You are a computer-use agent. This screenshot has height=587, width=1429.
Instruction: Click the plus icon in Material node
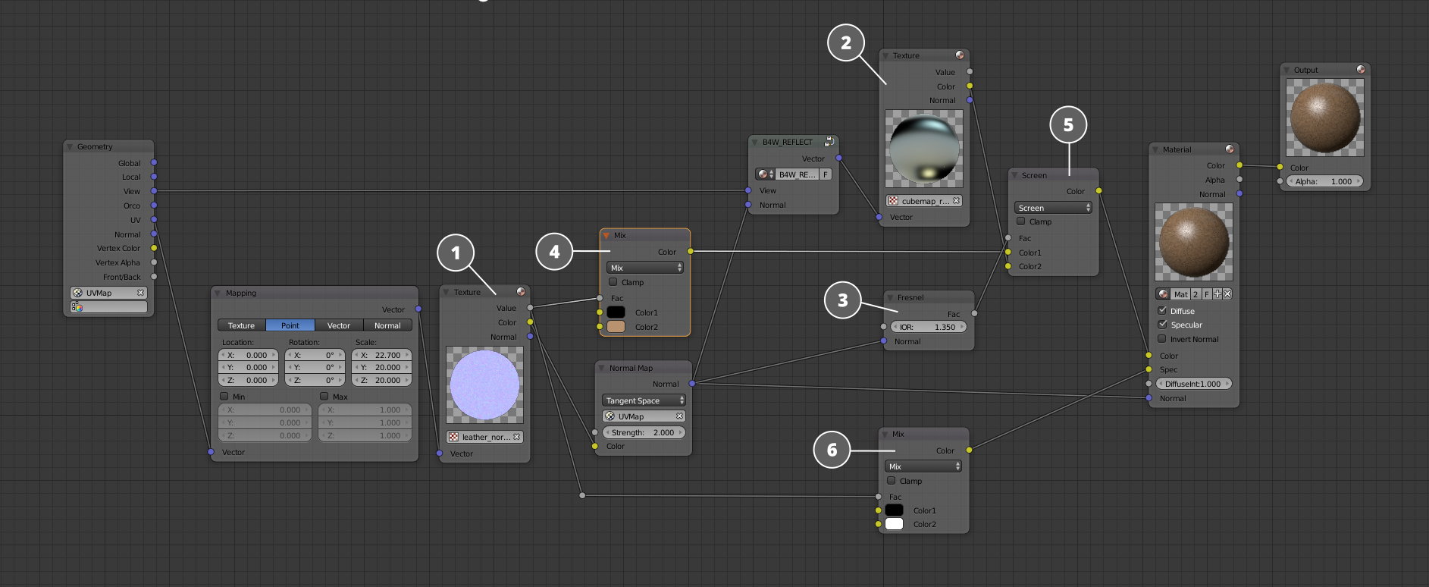pyautogui.click(x=1217, y=294)
